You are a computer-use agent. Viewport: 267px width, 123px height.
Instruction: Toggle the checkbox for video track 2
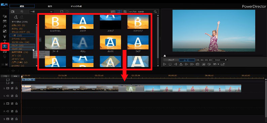click(x=12, y=104)
